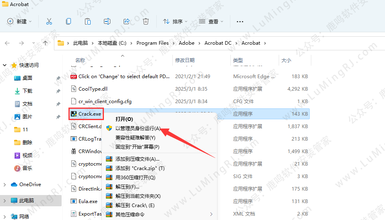Open 视频 in sidebar
The height and width of the screenshot is (220, 385).
27,156
